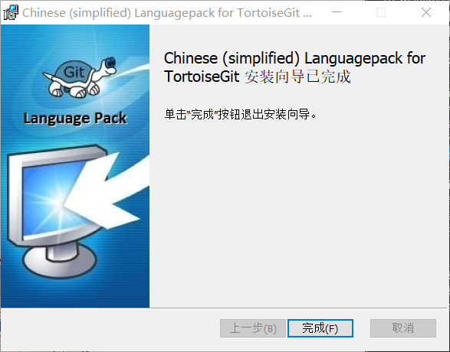Click the installer package icon in title bar
The image size is (450, 352).
click(11, 12)
